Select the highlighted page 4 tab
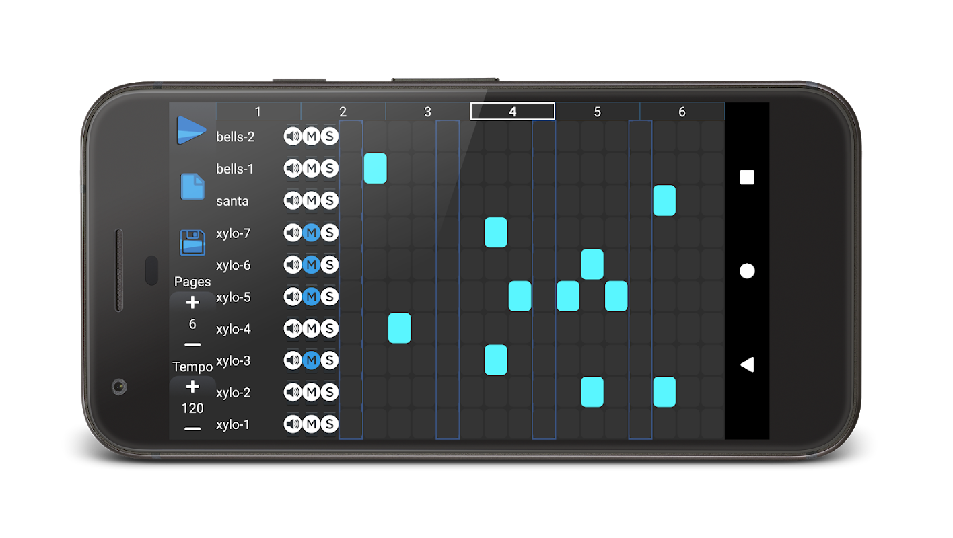The width and height of the screenshot is (953, 538). [x=513, y=112]
